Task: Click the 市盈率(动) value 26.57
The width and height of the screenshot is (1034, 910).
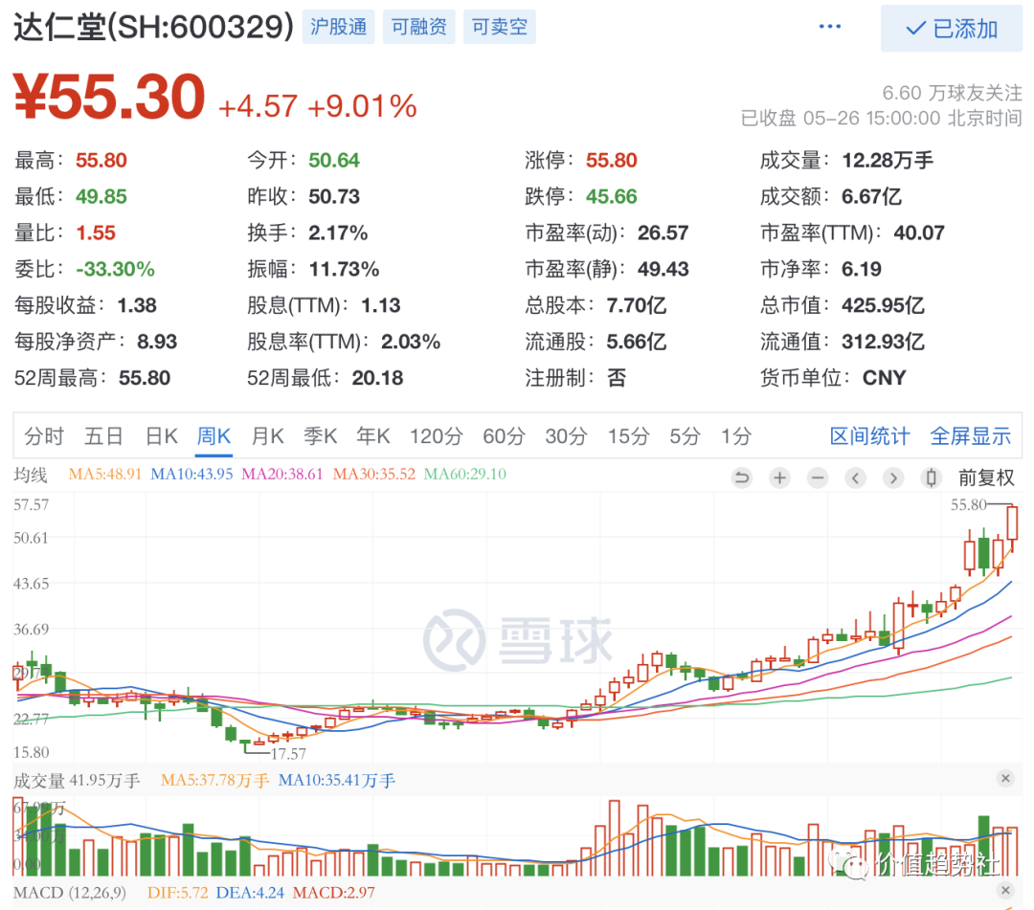Action: click(663, 233)
